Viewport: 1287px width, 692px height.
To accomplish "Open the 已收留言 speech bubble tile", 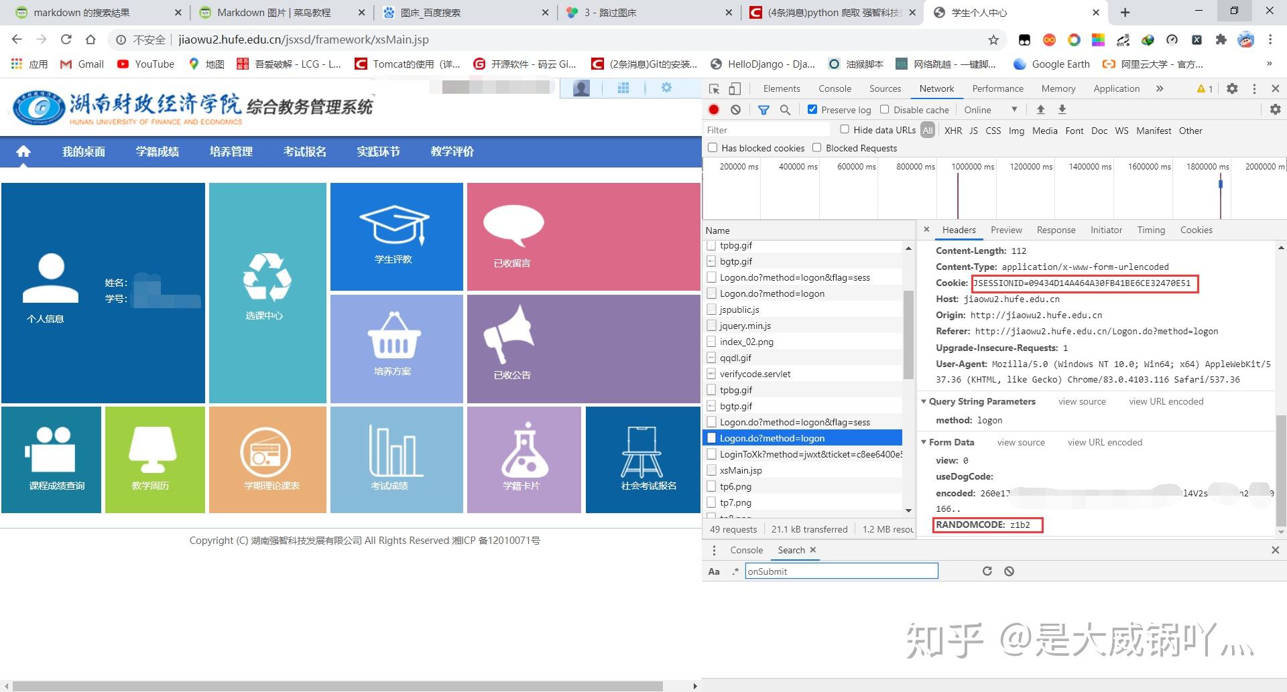I will coord(583,236).
